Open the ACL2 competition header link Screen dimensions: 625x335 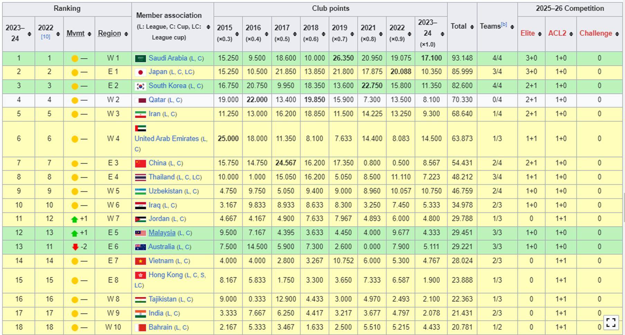(x=557, y=33)
